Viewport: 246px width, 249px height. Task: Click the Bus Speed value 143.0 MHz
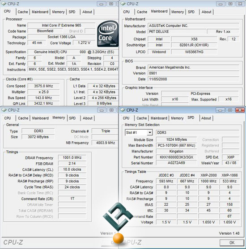point(43,97)
